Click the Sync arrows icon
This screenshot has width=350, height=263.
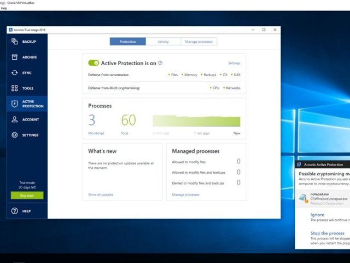coord(15,73)
